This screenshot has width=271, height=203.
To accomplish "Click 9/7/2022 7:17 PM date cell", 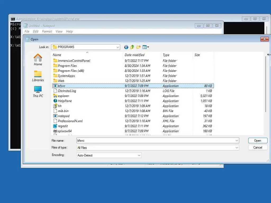I will point(137,61).
